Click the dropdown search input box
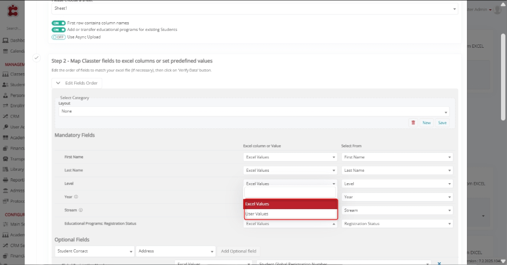This screenshot has height=265, width=507. click(290, 193)
